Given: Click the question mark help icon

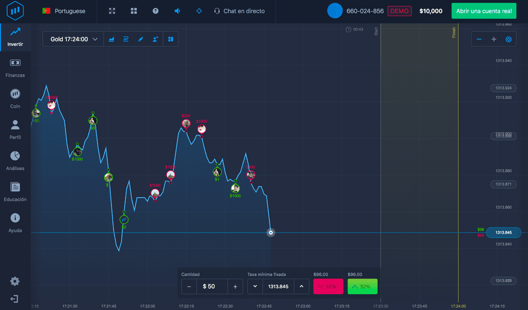Looking at the screenshot, I should coord(155,11).
